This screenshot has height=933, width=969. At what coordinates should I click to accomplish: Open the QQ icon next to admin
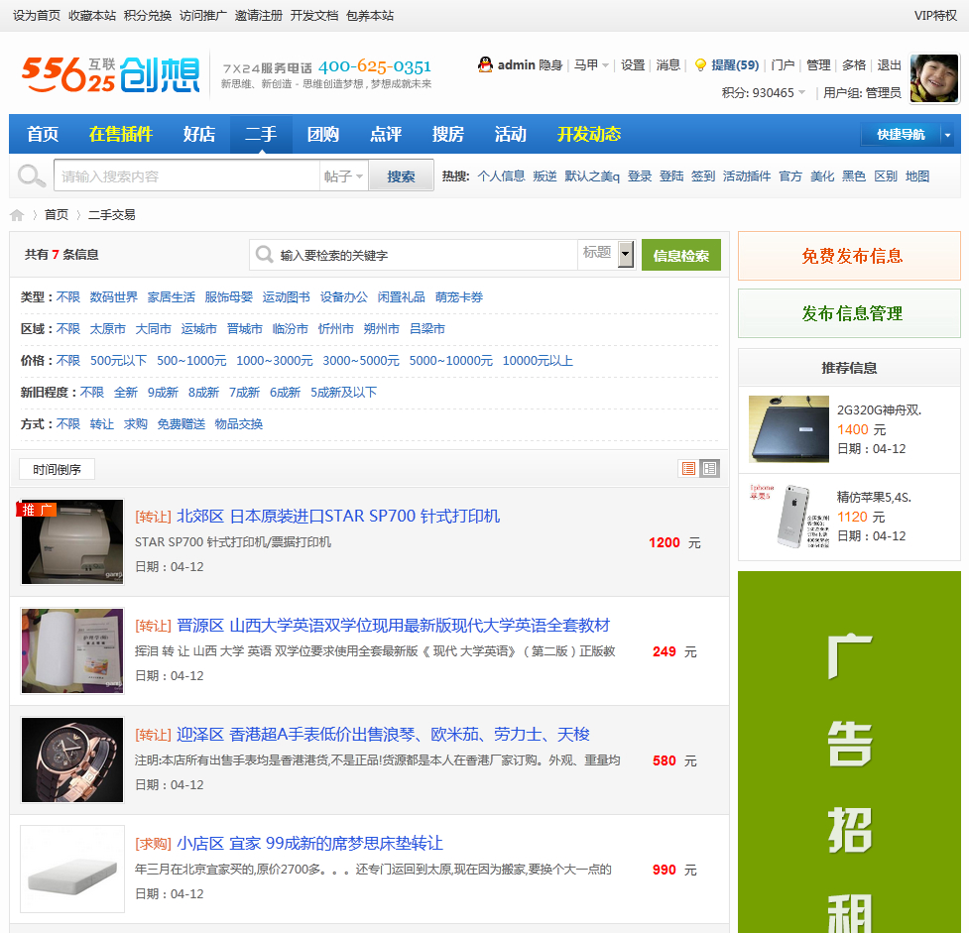[485, 63]
